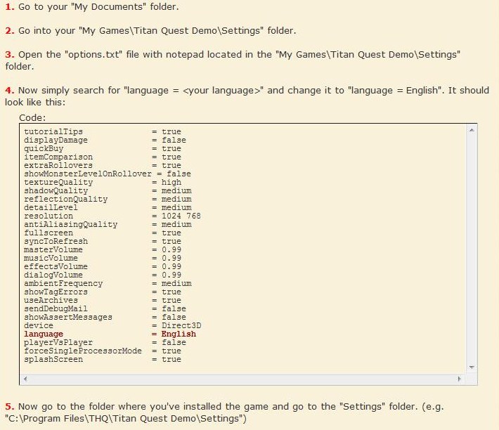Click the horizontal scrollbar right arrow
Screen dimensions: 499x430
point(459,379)
